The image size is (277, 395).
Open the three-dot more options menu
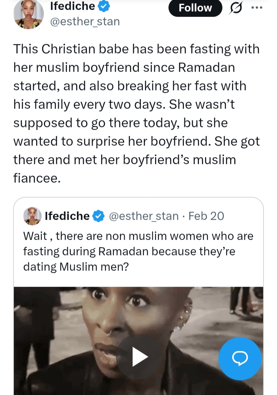[x=256, y=8]
